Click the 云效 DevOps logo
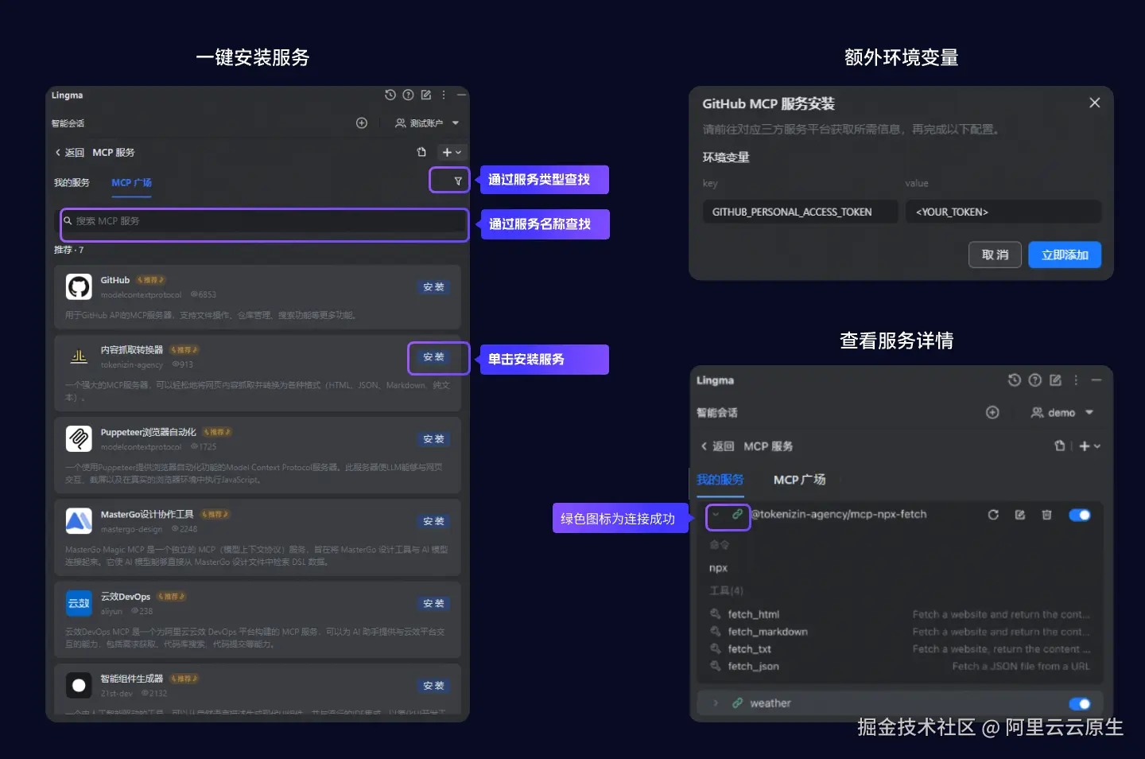 click(79, 603)
